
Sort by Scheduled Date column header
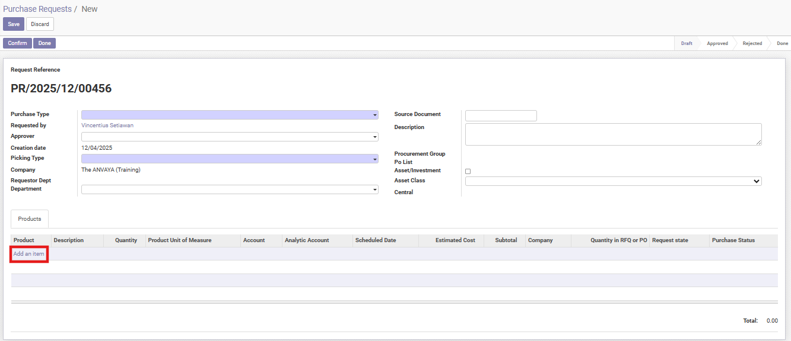(376, 240)
